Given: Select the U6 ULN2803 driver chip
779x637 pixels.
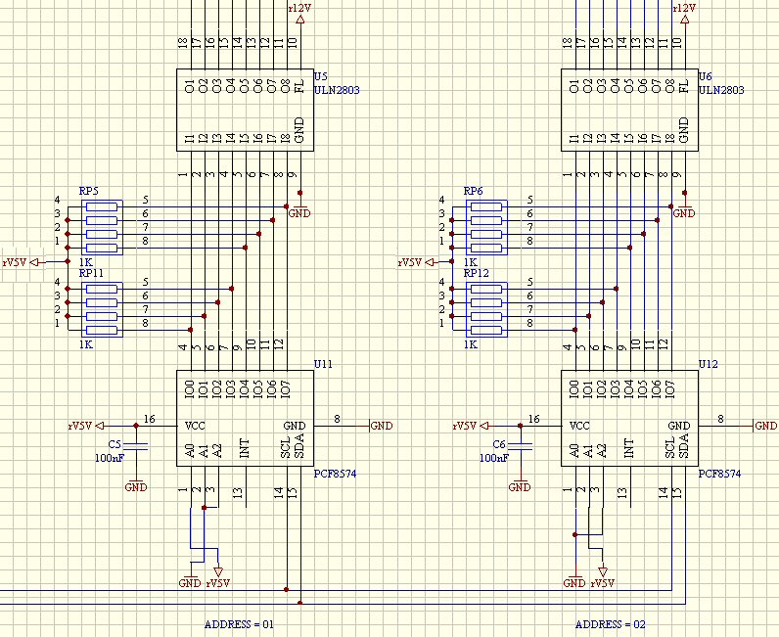Looking at the screenshot, I should (627, 110).
